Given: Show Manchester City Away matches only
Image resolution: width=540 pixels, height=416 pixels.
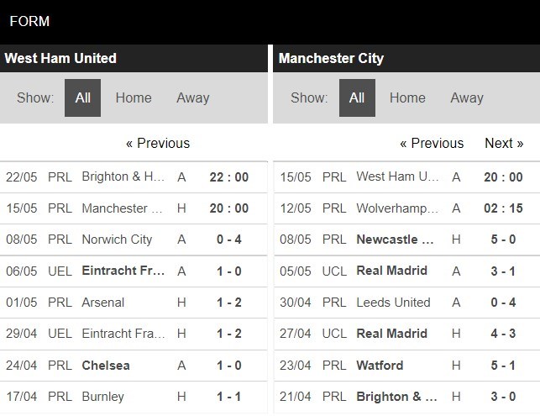Looking at the screenshot, I should click(x=467, y=98).
